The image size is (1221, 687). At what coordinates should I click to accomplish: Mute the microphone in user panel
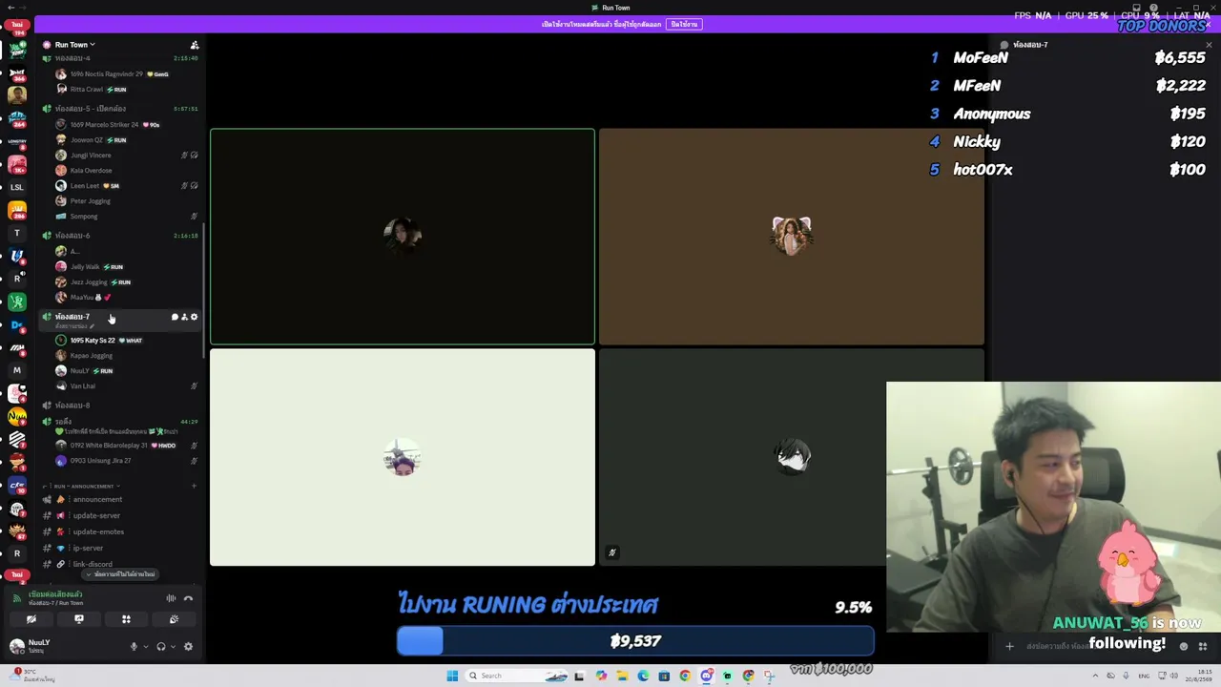click(x=135, y=647)
